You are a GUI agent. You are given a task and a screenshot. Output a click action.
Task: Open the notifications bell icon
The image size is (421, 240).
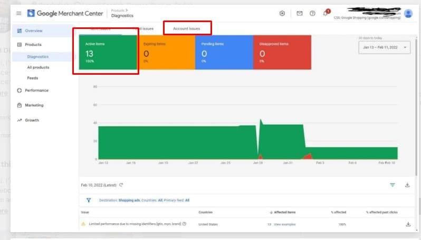coord(326,13)
